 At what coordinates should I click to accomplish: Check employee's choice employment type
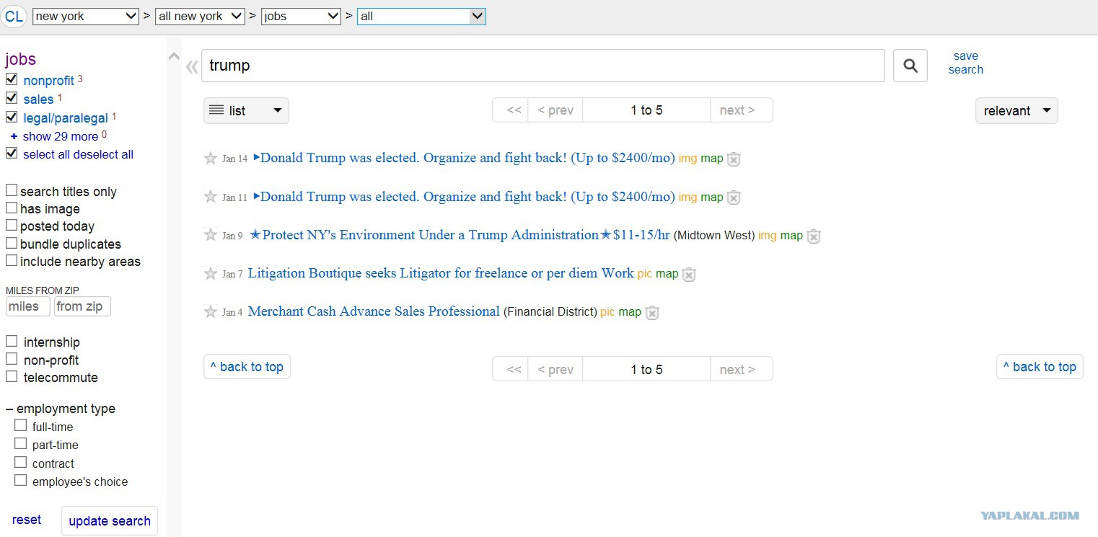pos(21,481)
